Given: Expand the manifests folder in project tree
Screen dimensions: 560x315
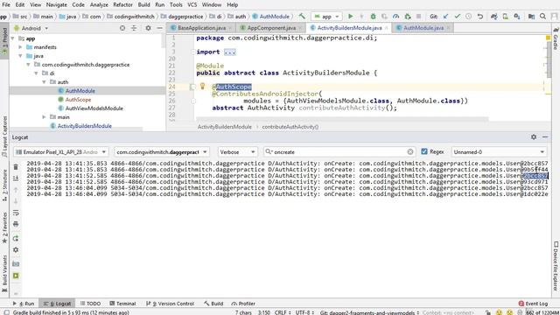Looking at the screenshot, I should (20, 47).
